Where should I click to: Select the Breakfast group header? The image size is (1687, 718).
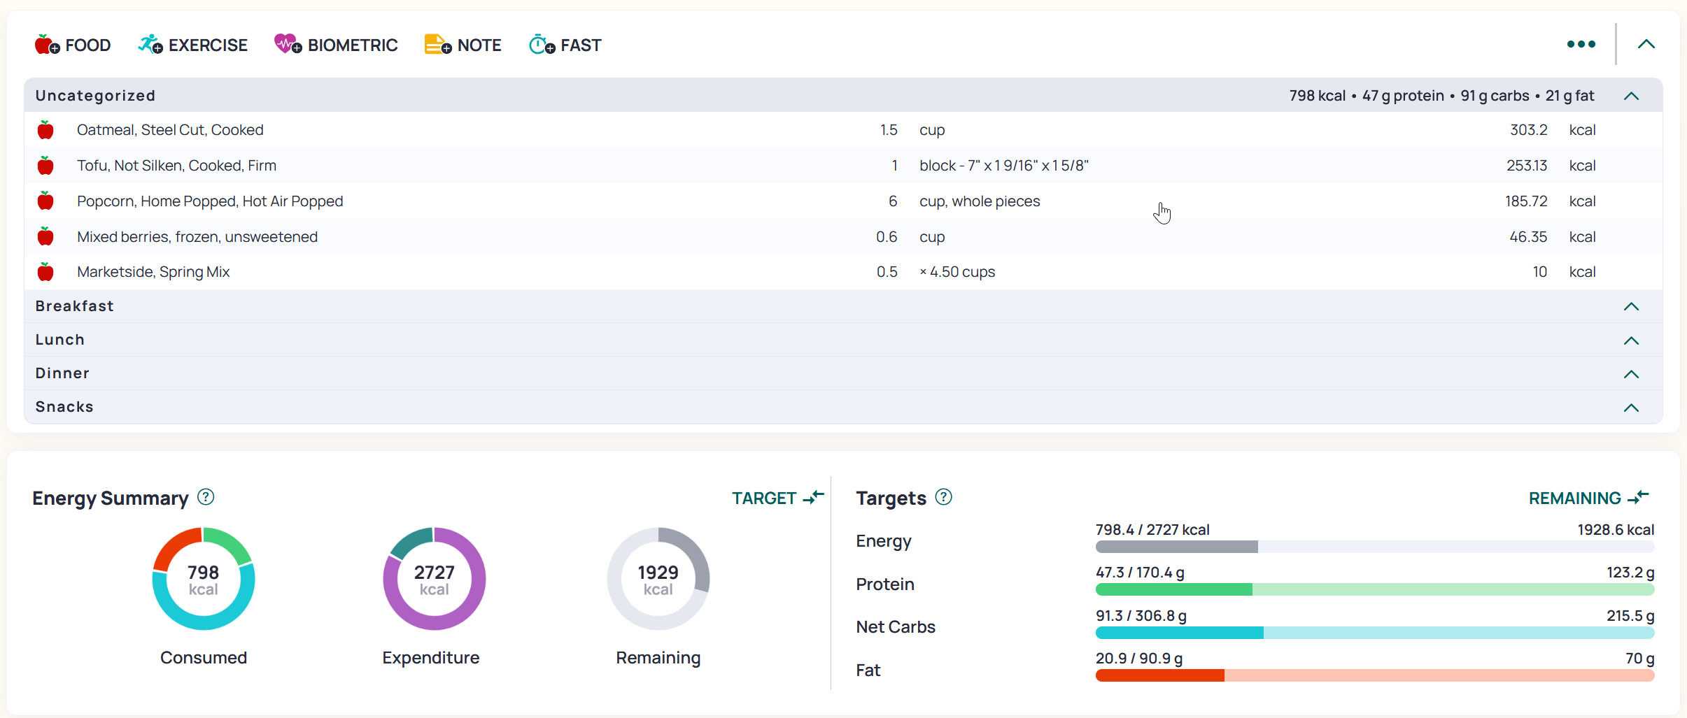point(843,306)
